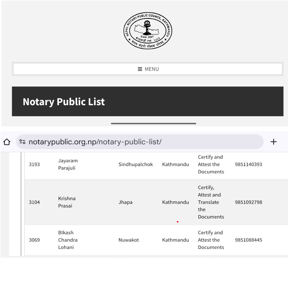Open a new browser tab with the plus icon
Image resolution: width=288 pixels, height=283 pixels.
pyautogui.click(x=273, y=142)
